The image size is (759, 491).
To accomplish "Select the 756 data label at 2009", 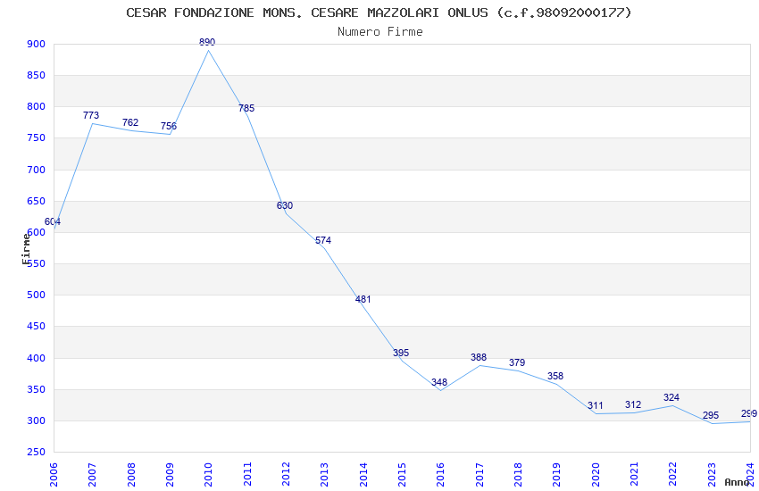I will (169, 126).
